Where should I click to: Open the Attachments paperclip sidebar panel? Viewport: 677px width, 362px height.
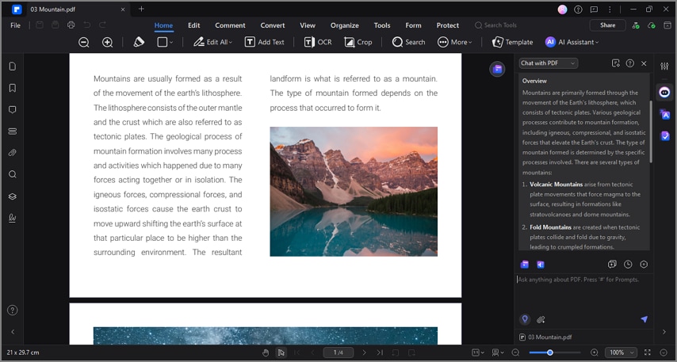[x=13, y=153]
